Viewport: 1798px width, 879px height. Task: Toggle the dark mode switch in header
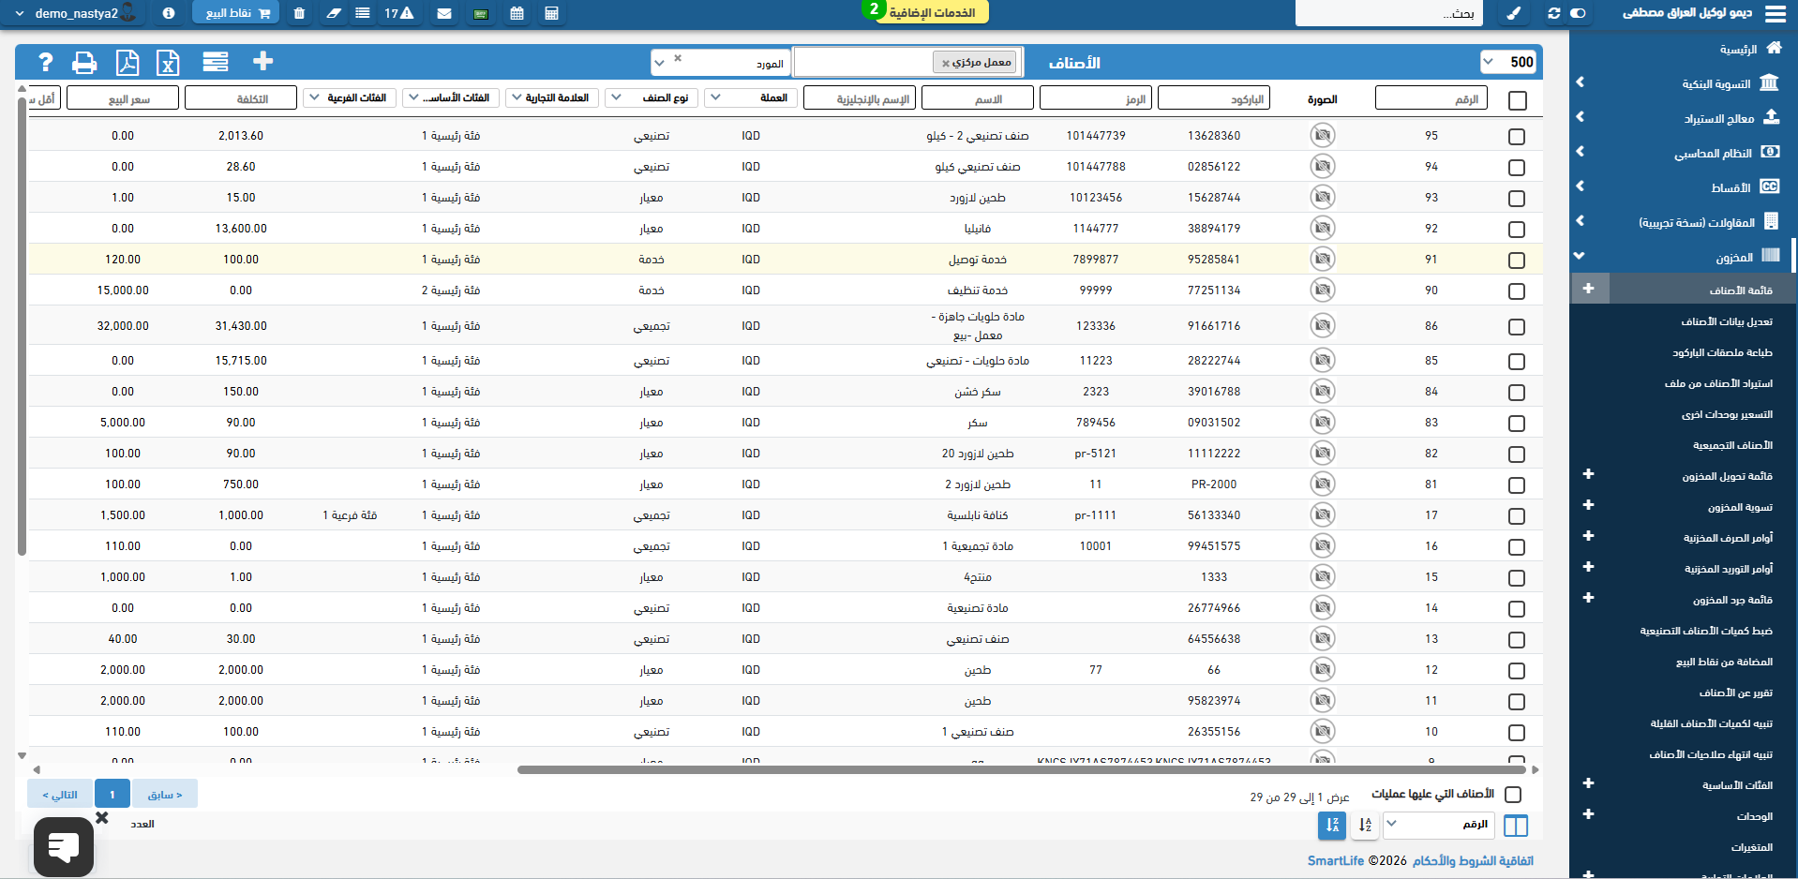[x=1578, y=13]
